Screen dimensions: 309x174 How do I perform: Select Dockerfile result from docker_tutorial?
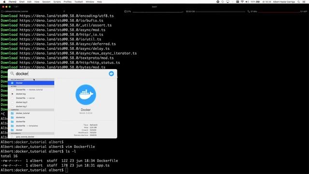[x=31, y=89]
